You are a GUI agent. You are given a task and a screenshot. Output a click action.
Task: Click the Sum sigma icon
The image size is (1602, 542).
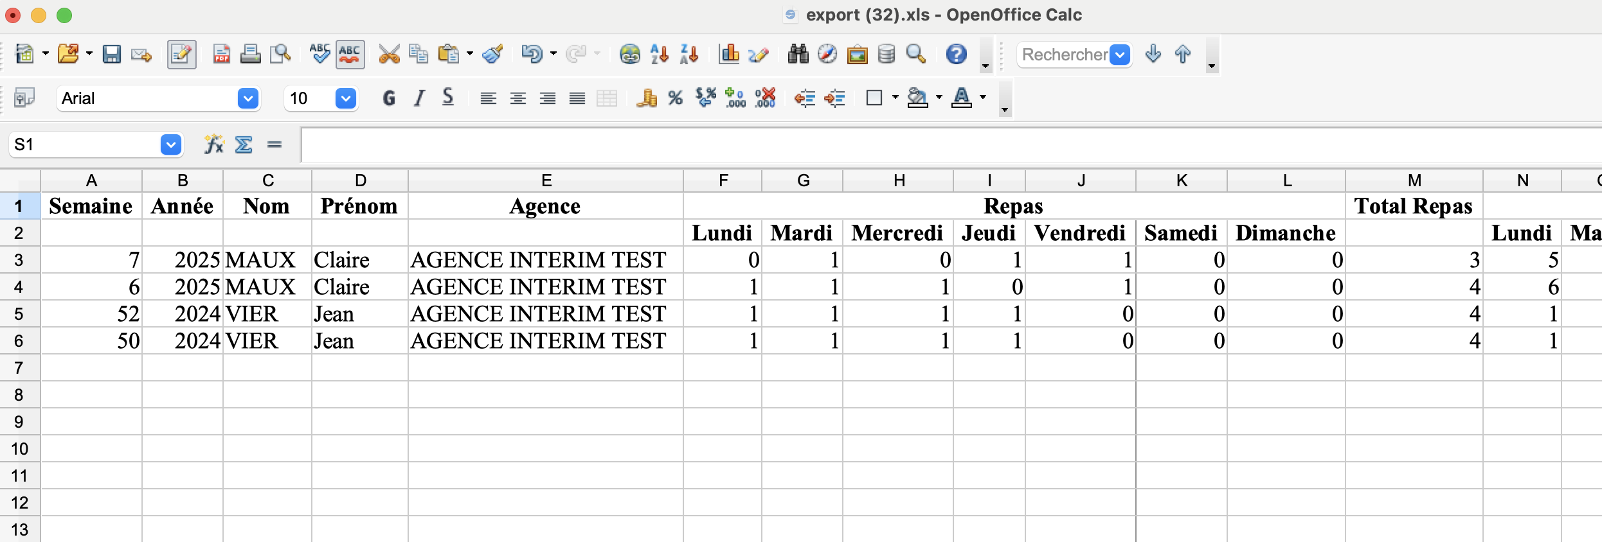[x=244, y=144]
